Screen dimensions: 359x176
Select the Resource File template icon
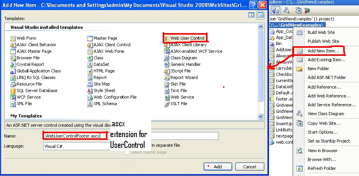(x=13, y=84)
